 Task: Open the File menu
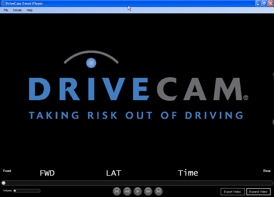pos(6,10)
